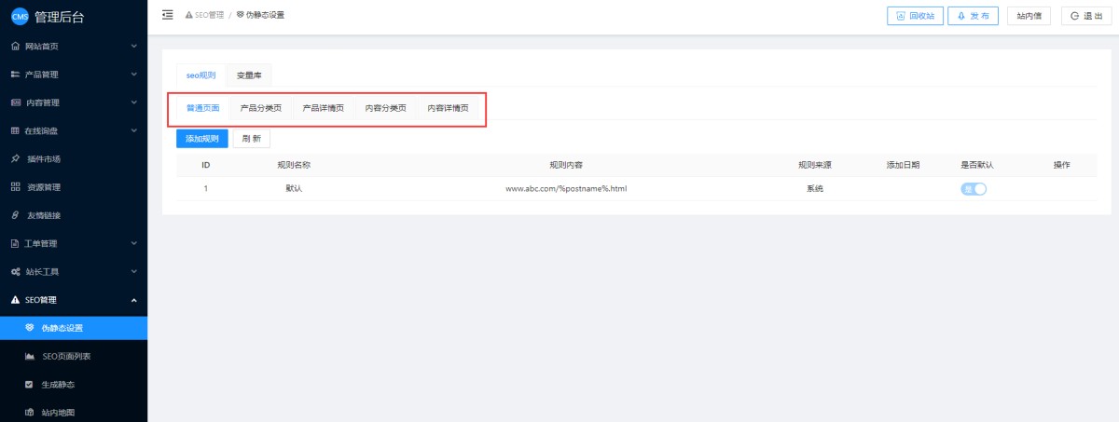The image size is (1119, 422).
Task: Click the CMS logo badge
Action: [x=20, y=15]
